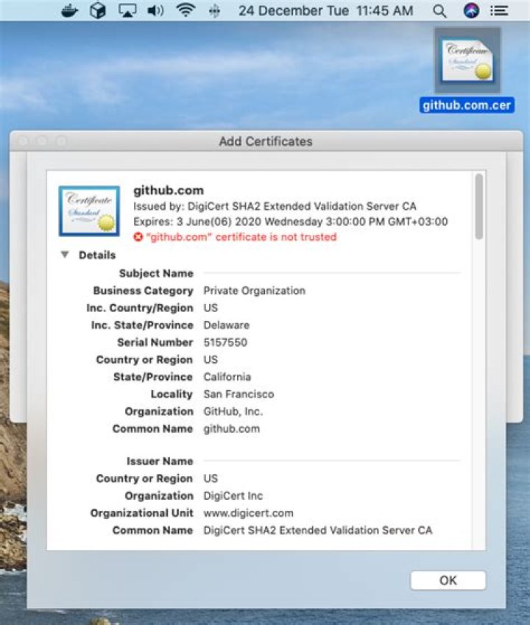
Task: Click the Subject Name section heading
Action: coord(156,273)
